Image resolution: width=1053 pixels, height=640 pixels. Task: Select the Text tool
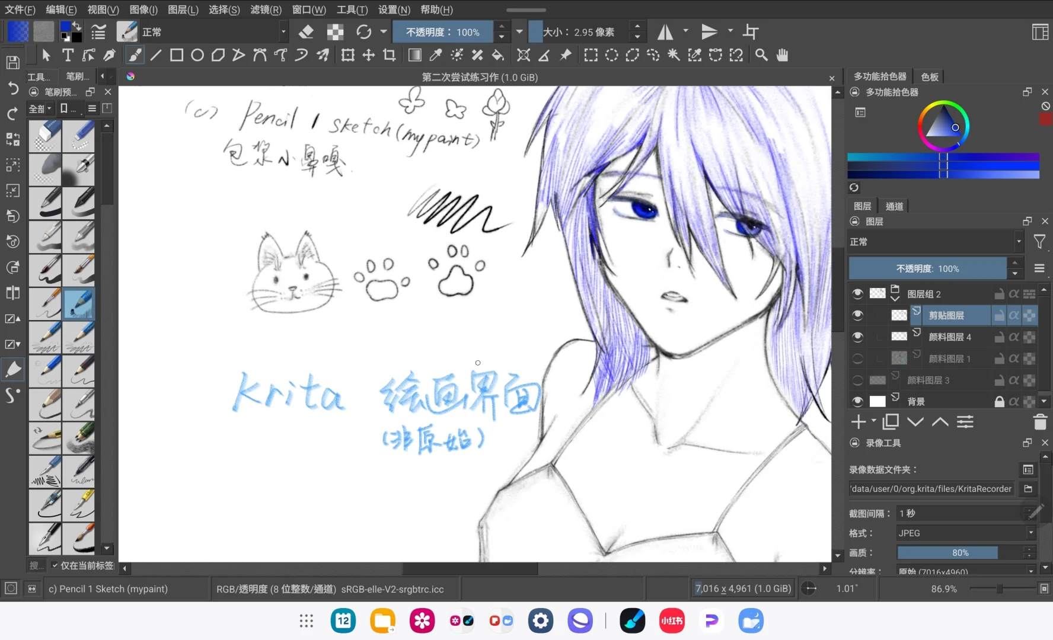tap(68, 55)
